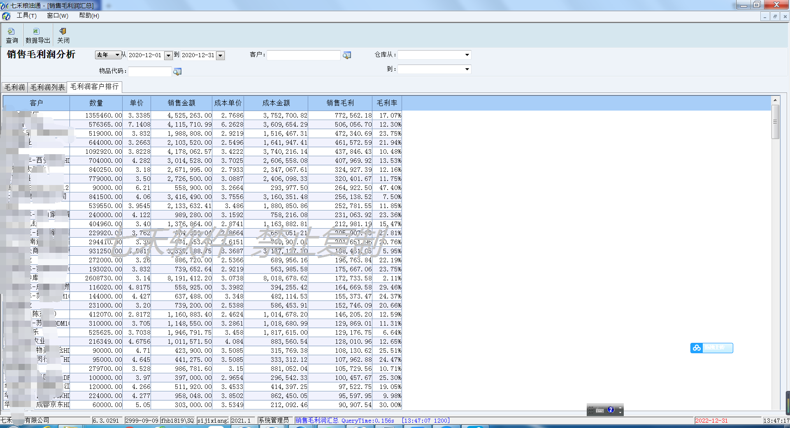Screen dimensions: 790x428
Task: Sort by the 销售毛利 column header
Action: click(x=340, y=103)
